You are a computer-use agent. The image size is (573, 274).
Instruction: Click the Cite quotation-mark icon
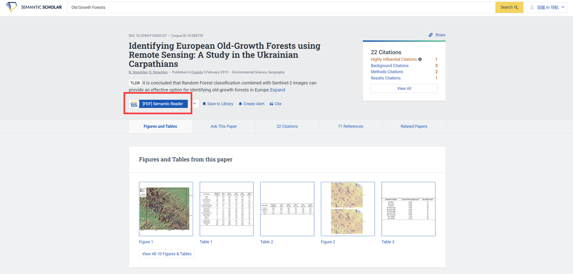click(x=271, y=104)
